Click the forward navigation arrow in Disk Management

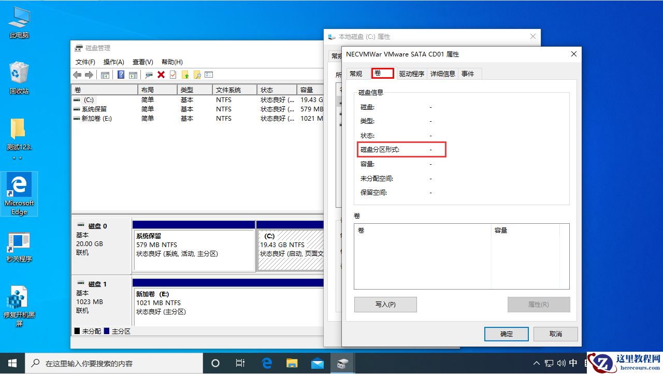[x=89, y=75]
